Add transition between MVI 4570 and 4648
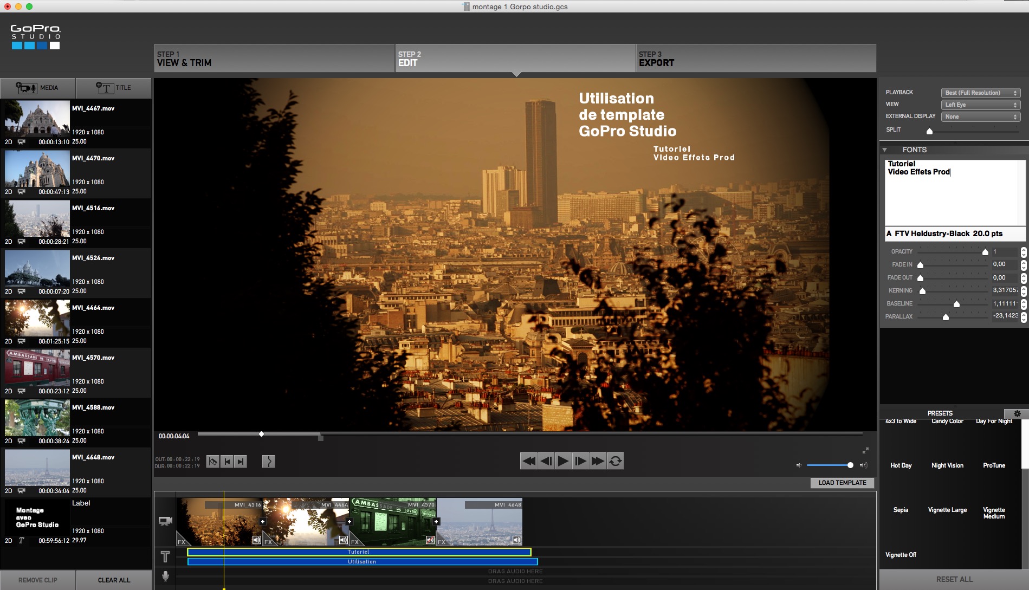Image resolution: width=1029 pixels, height=590 pixels. click(x=436, y=522)
